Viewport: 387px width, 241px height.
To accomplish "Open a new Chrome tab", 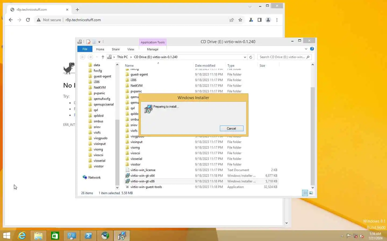I will coord(77,10).
